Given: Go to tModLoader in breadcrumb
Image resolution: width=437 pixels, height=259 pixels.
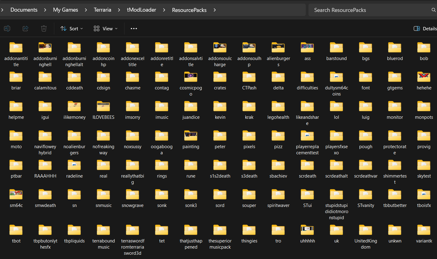Looking at the screenshot, I should click(x=142, y=10).
